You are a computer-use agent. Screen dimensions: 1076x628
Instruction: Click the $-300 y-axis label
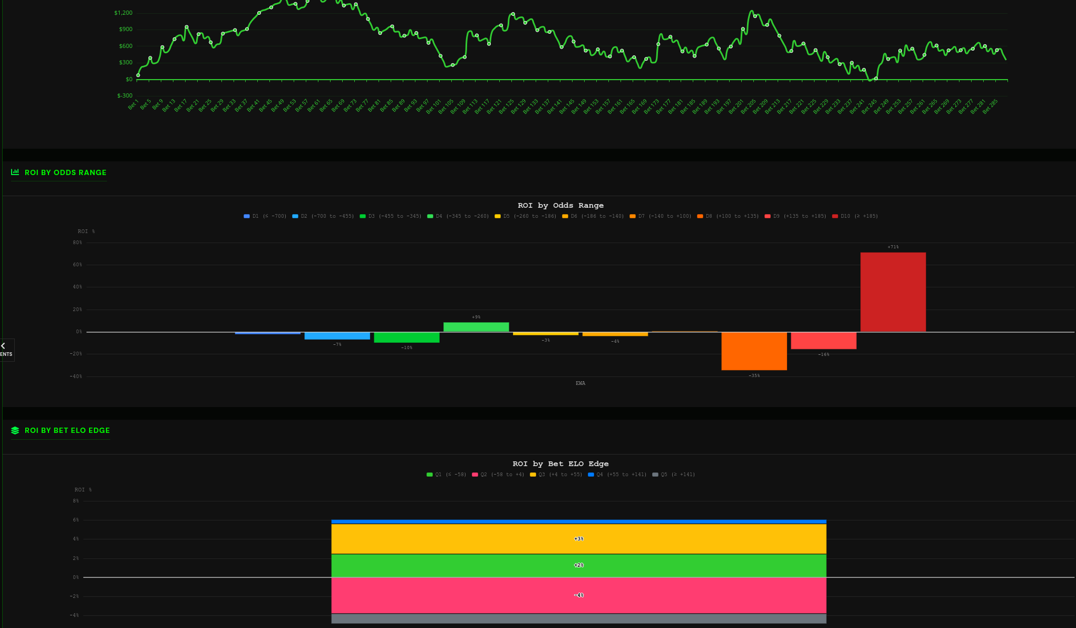coord(125,95)
